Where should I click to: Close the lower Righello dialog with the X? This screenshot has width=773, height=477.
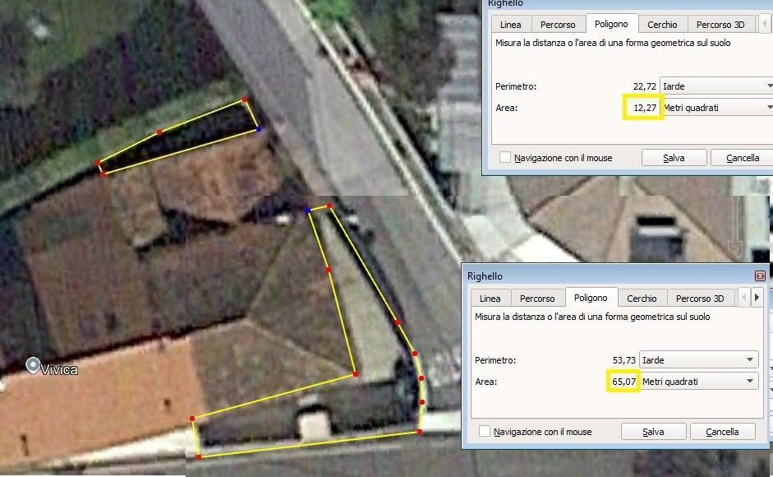point(760,276)
